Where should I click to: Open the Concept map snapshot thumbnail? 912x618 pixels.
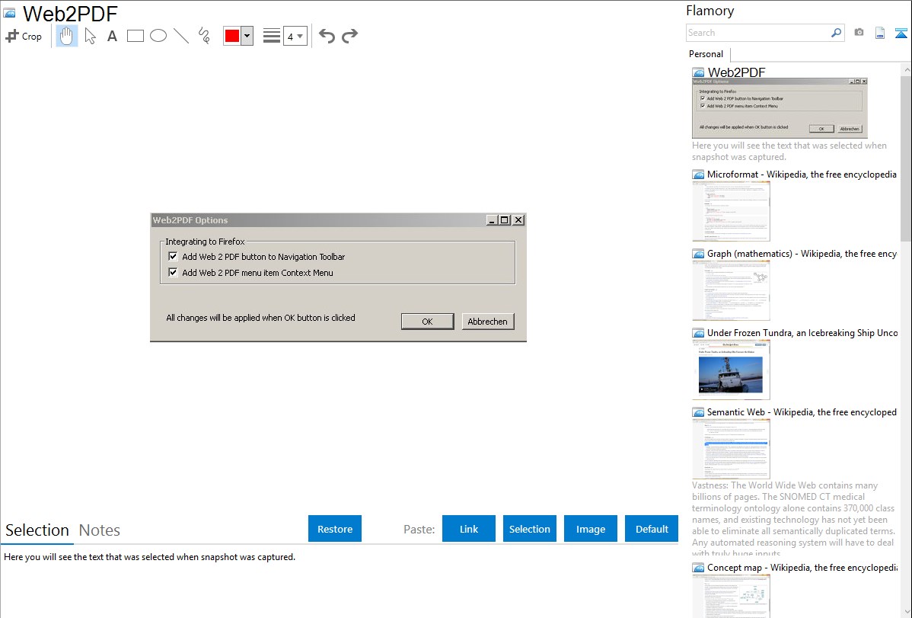[731, 597]
